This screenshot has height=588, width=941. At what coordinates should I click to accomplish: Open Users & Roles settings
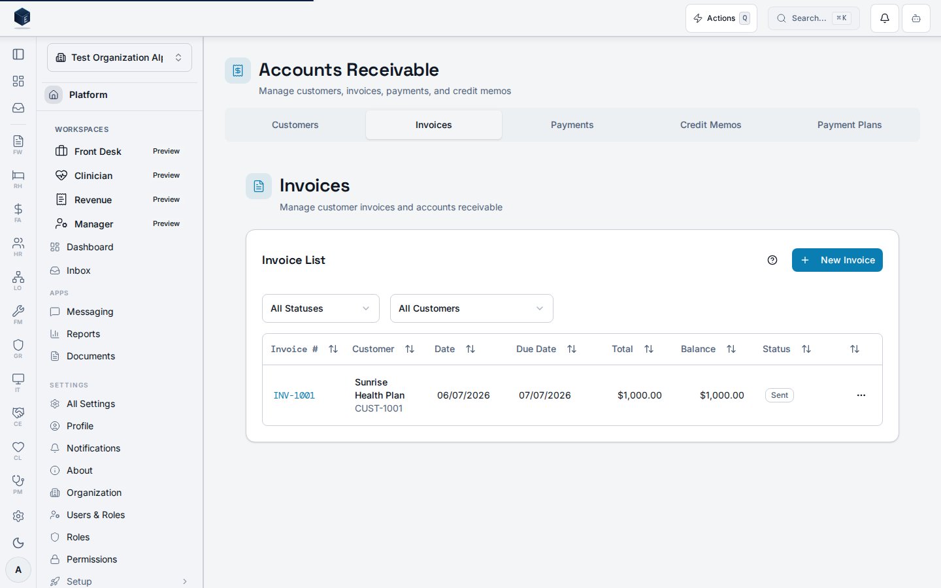[120, 515]
